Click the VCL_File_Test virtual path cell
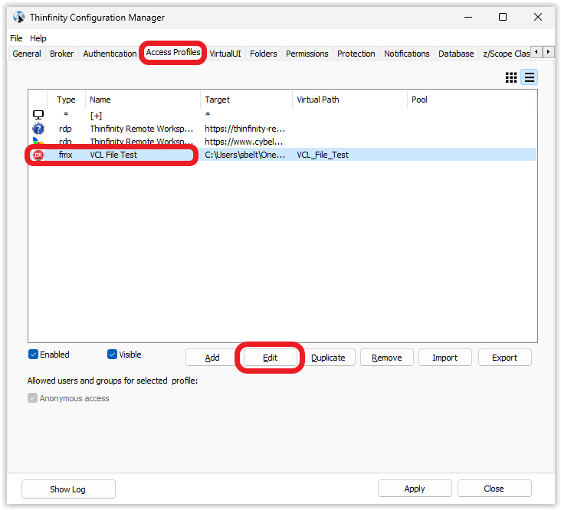561x510 pixels. pos(323,155)
